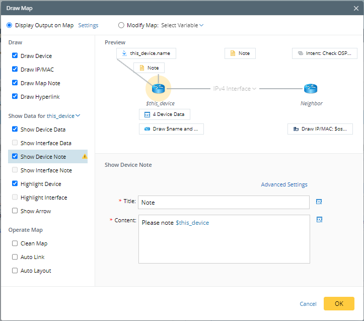The width and height of the screenshot is (364, 321).
Task: Click variable icon next to Title field
Action: pos(319,202)
